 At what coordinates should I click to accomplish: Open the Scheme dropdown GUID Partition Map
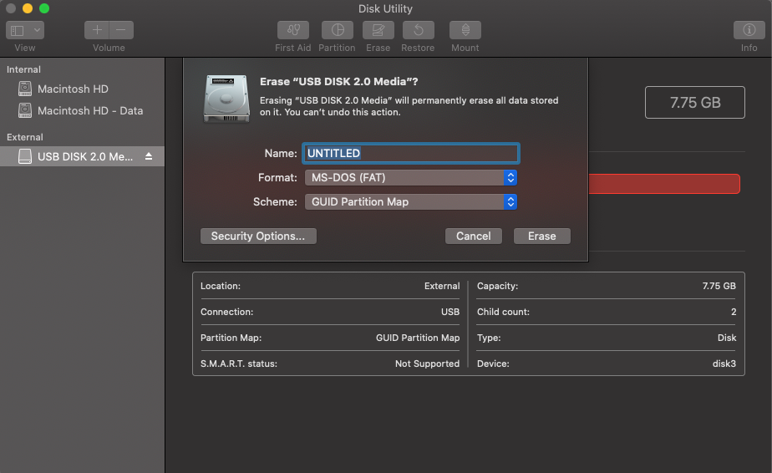tap(410, 201)
